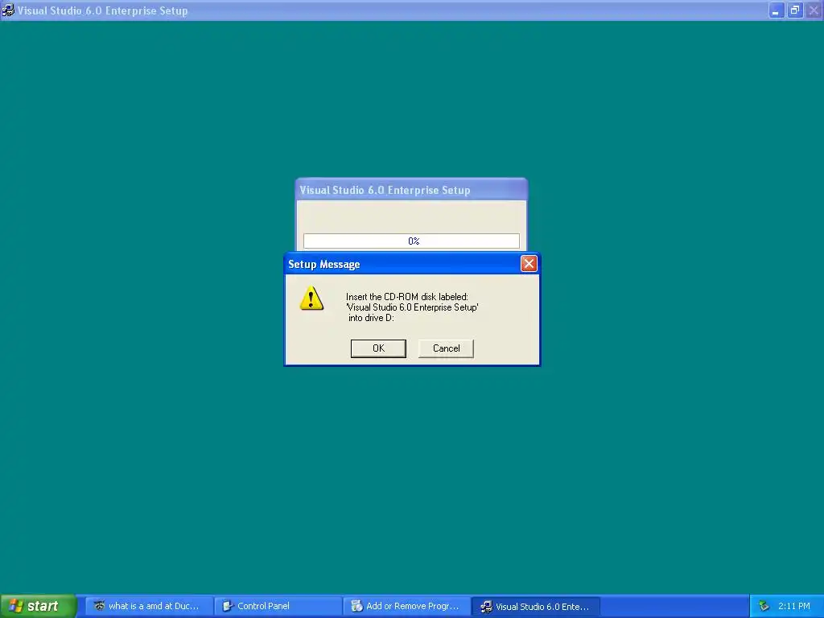Restore down the Visual Studio Setup main window
This screenshot has height=618, width=824.
pyautogui.click(x=794, y=10)
